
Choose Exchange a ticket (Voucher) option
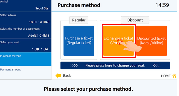[119, 41]
